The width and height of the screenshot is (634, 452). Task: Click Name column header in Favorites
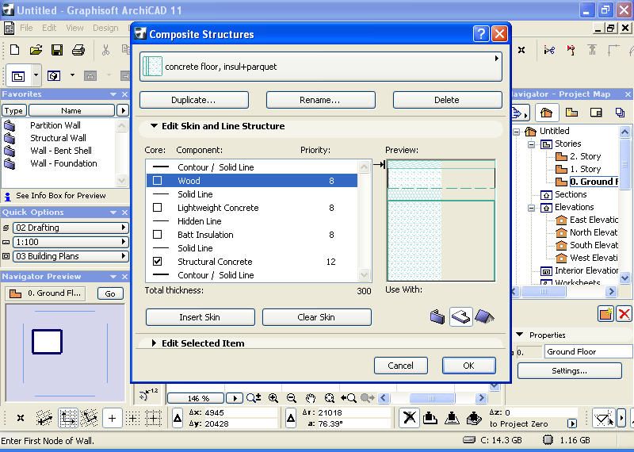71,110
